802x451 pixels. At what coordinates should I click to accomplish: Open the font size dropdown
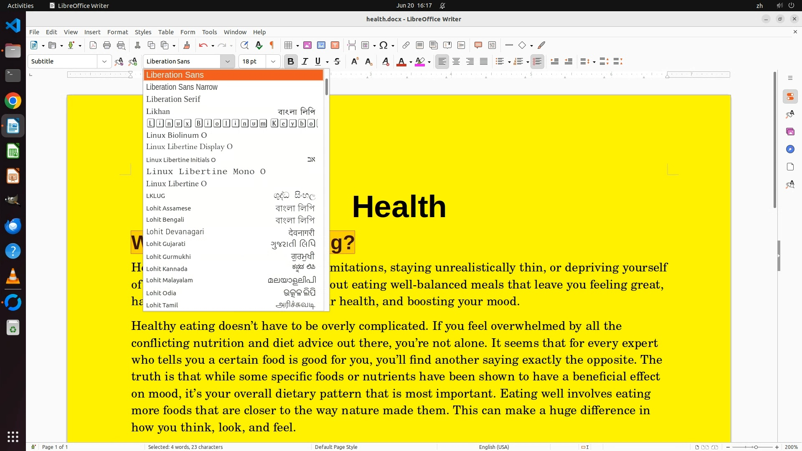[x=273, y=62]
